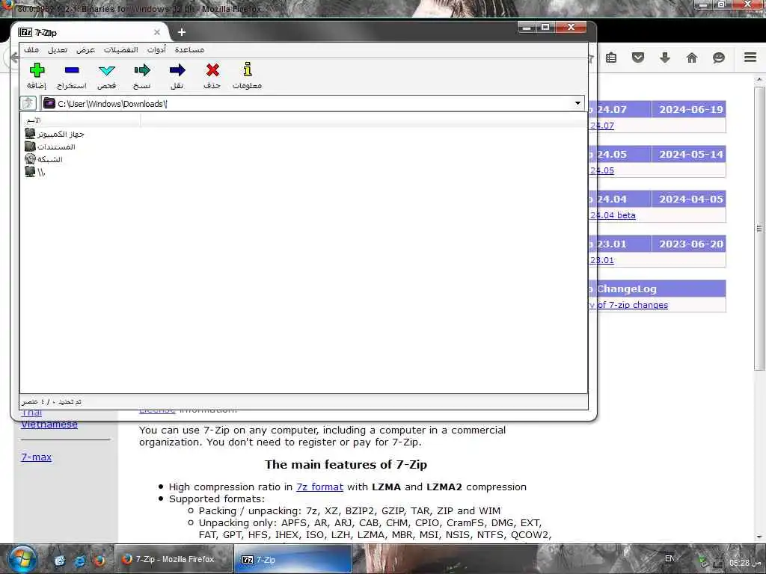Open a new Firefox tab with plus button
Viewport: 766px width, 574px height.
point(182,32)
